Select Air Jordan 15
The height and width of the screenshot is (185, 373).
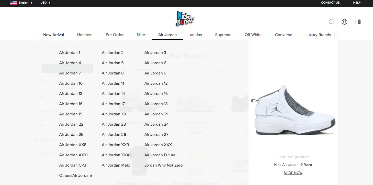156,94
